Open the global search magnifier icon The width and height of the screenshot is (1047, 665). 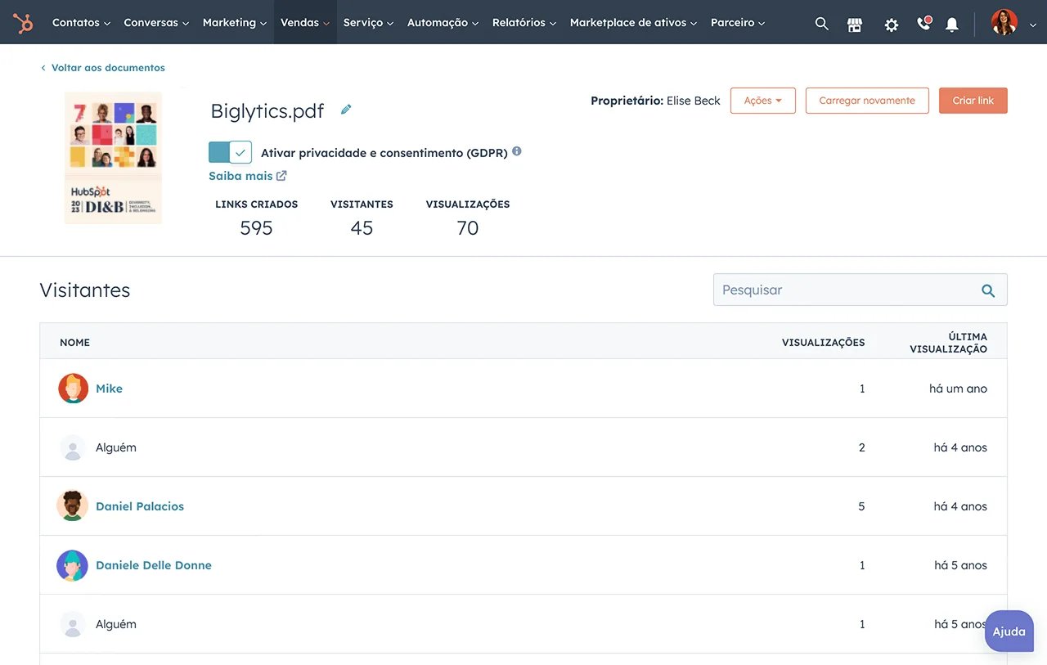pos(821,23)
